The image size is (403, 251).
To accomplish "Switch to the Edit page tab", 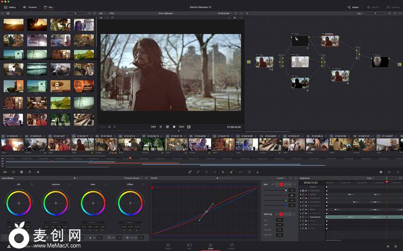I will 189,246.
